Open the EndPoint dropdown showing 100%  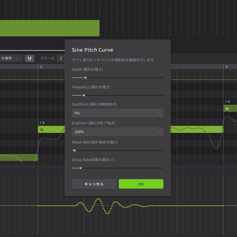click(117, 132)
